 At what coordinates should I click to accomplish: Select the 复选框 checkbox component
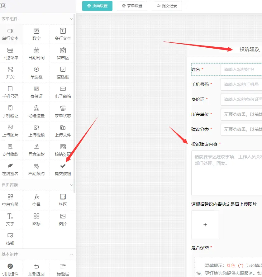tap(62, 73)
